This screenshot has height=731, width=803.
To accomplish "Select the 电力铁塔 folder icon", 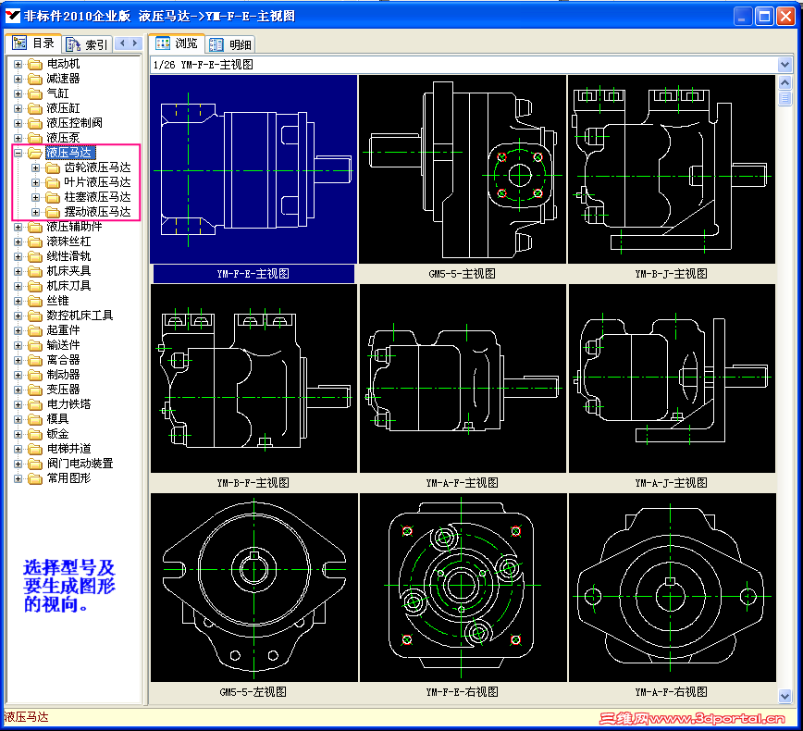I will [x=35, y=405].
